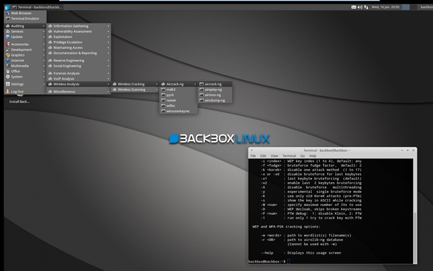The width and height of the screenshot is (433, 271).
Task: Expand Documentation & Reporting submenu
Action: (x=79, y=53)
